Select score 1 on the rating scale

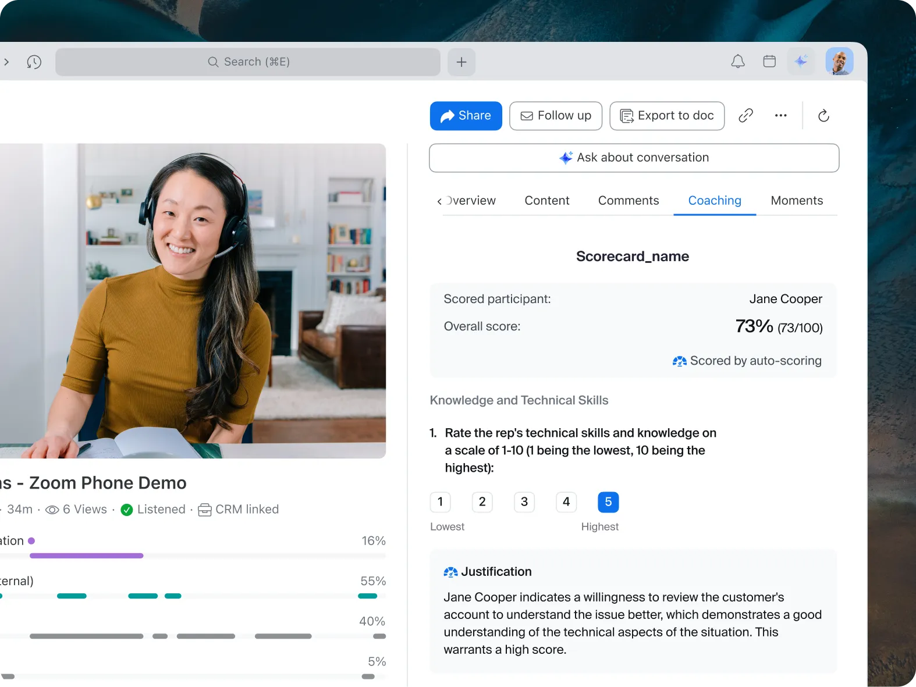441,502
